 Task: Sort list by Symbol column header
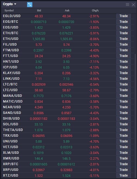(x=9, y=11)
